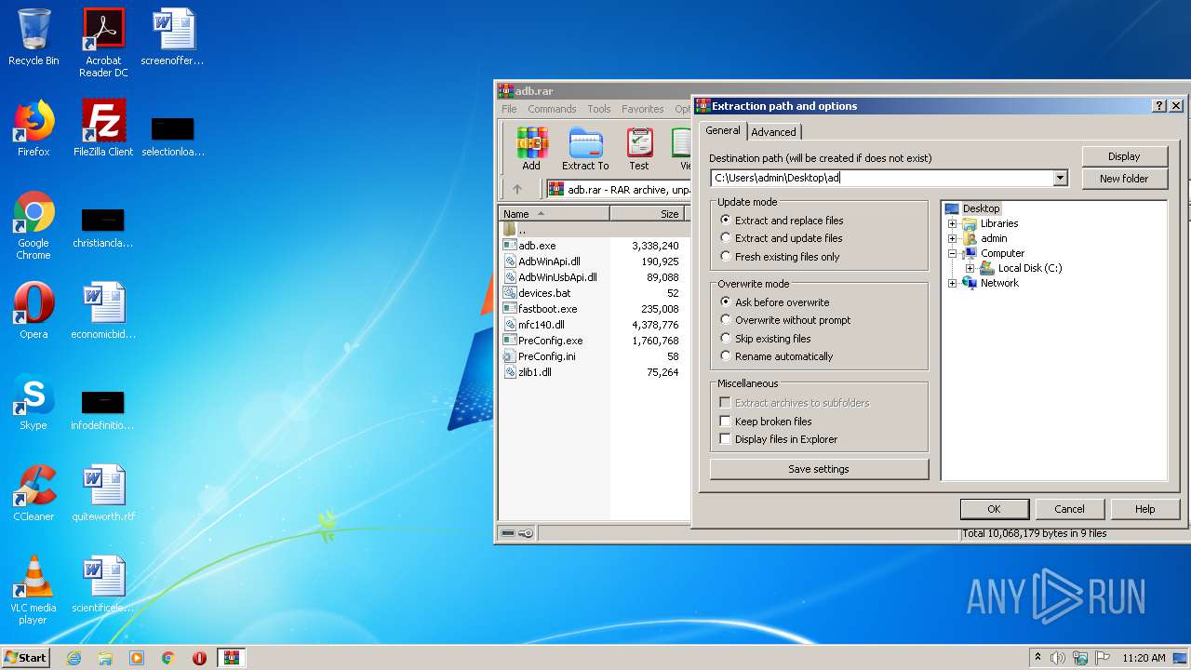The width and height of the screenshot is (1191, 670).
Task: Select Extract and replace files option
Action: click(782, 221)
